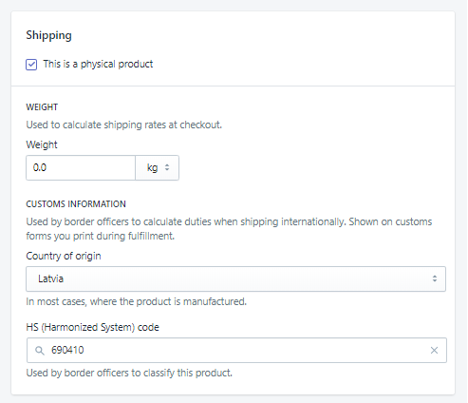Click the 'Country of origin' field label
The image size is (468, 403).
(64, 256)
